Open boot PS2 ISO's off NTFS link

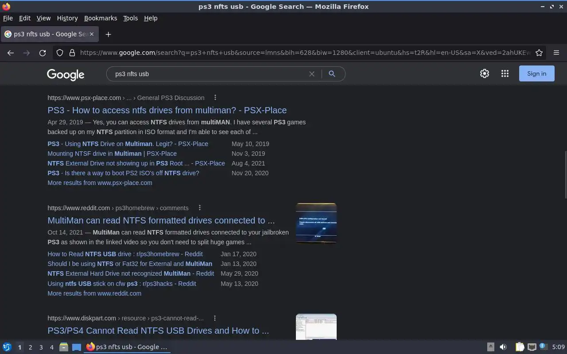(x=123, y=173)
